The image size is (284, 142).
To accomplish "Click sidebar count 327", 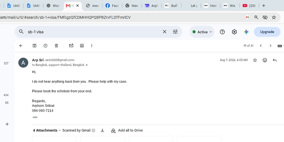I will click(6, 63).
